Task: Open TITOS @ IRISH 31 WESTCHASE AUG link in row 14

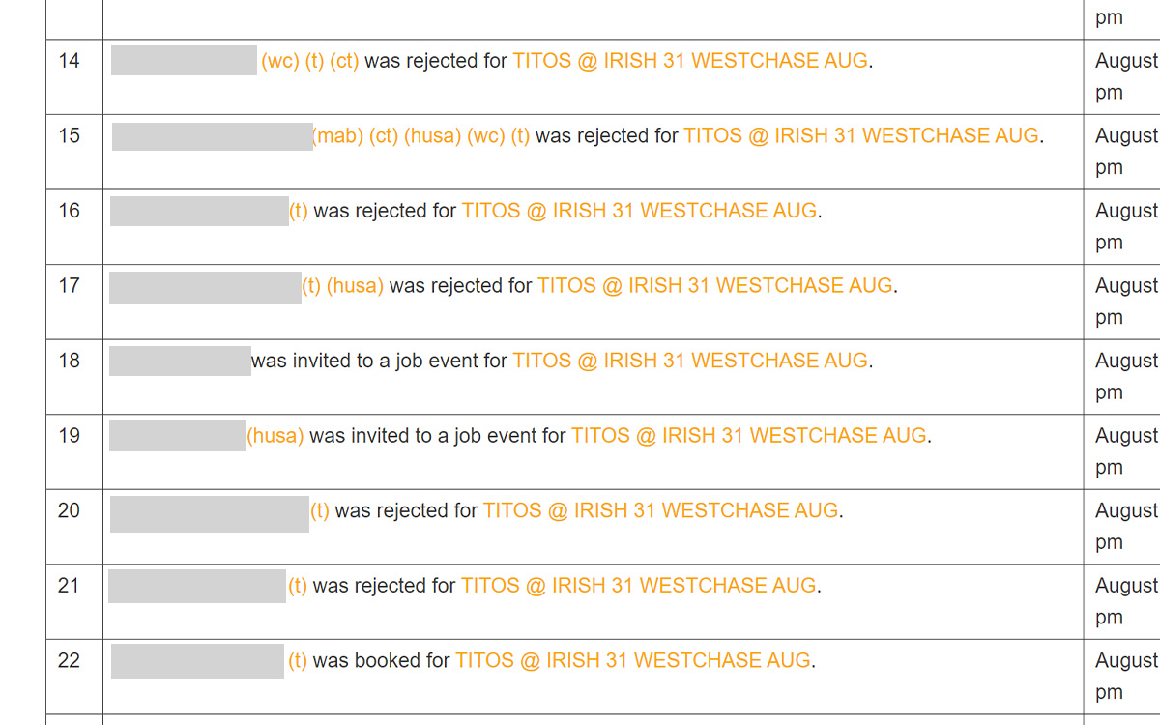Action: coord(690,61)
